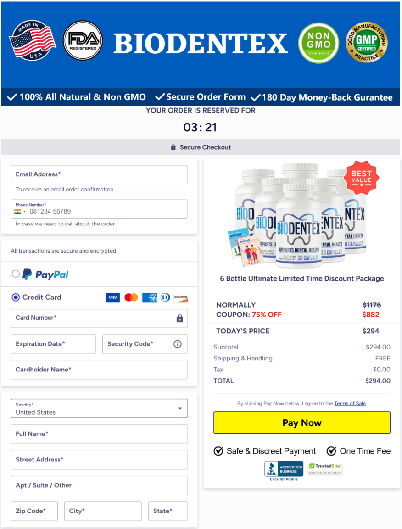Viewport: 402px width, 529px height.
Task: Click the GMP Certified gold badge
Action: [367, 42]
